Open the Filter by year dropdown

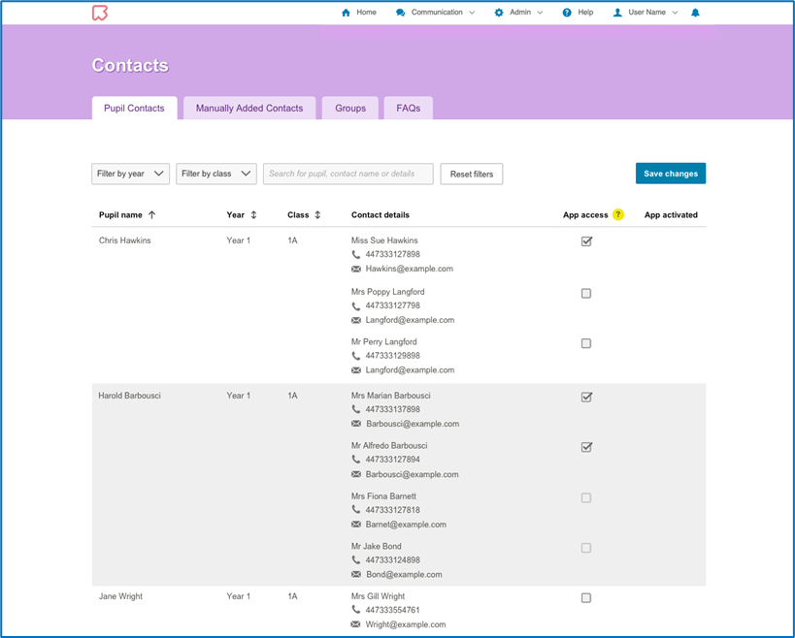click(130, 174)
